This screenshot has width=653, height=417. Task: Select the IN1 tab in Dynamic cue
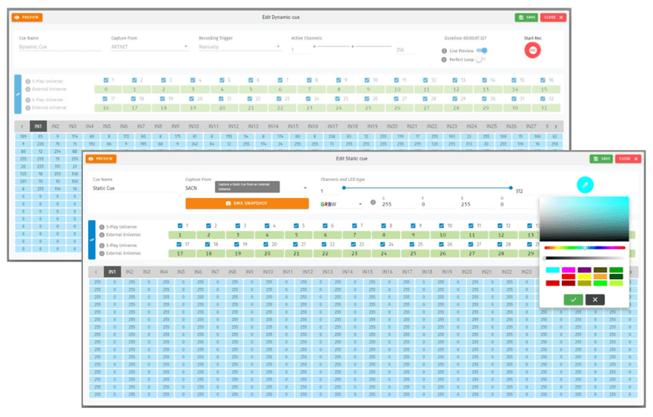[x=38, y=126]
